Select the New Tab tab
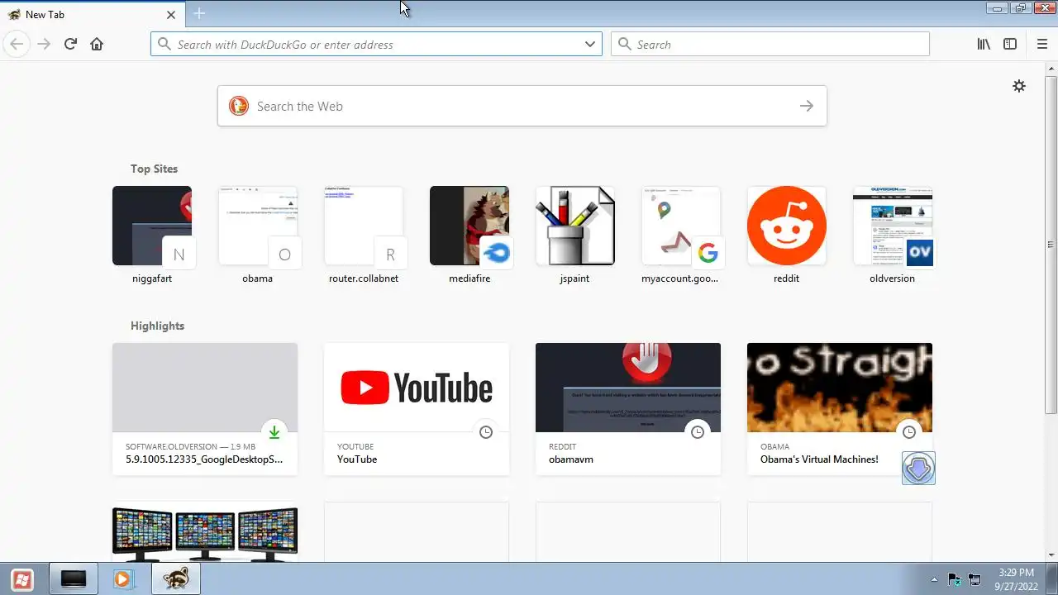The height and width of the screenshot is (595, 1058). pyautogui.click(x=93, y=14)
